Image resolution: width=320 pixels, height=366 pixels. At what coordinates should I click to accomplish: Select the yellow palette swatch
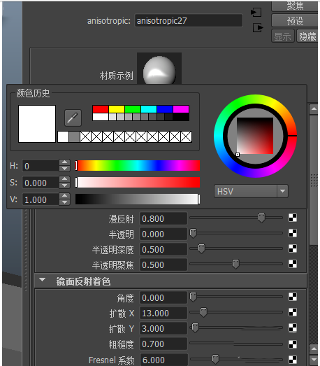(117, 109)
